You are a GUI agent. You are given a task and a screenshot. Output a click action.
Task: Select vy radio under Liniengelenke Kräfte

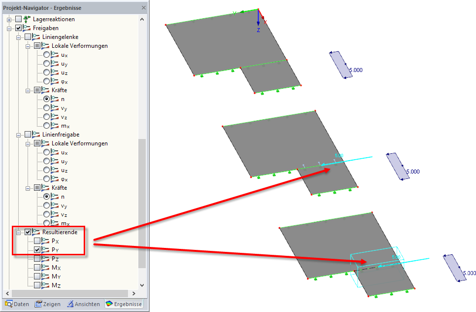point(46,108)
